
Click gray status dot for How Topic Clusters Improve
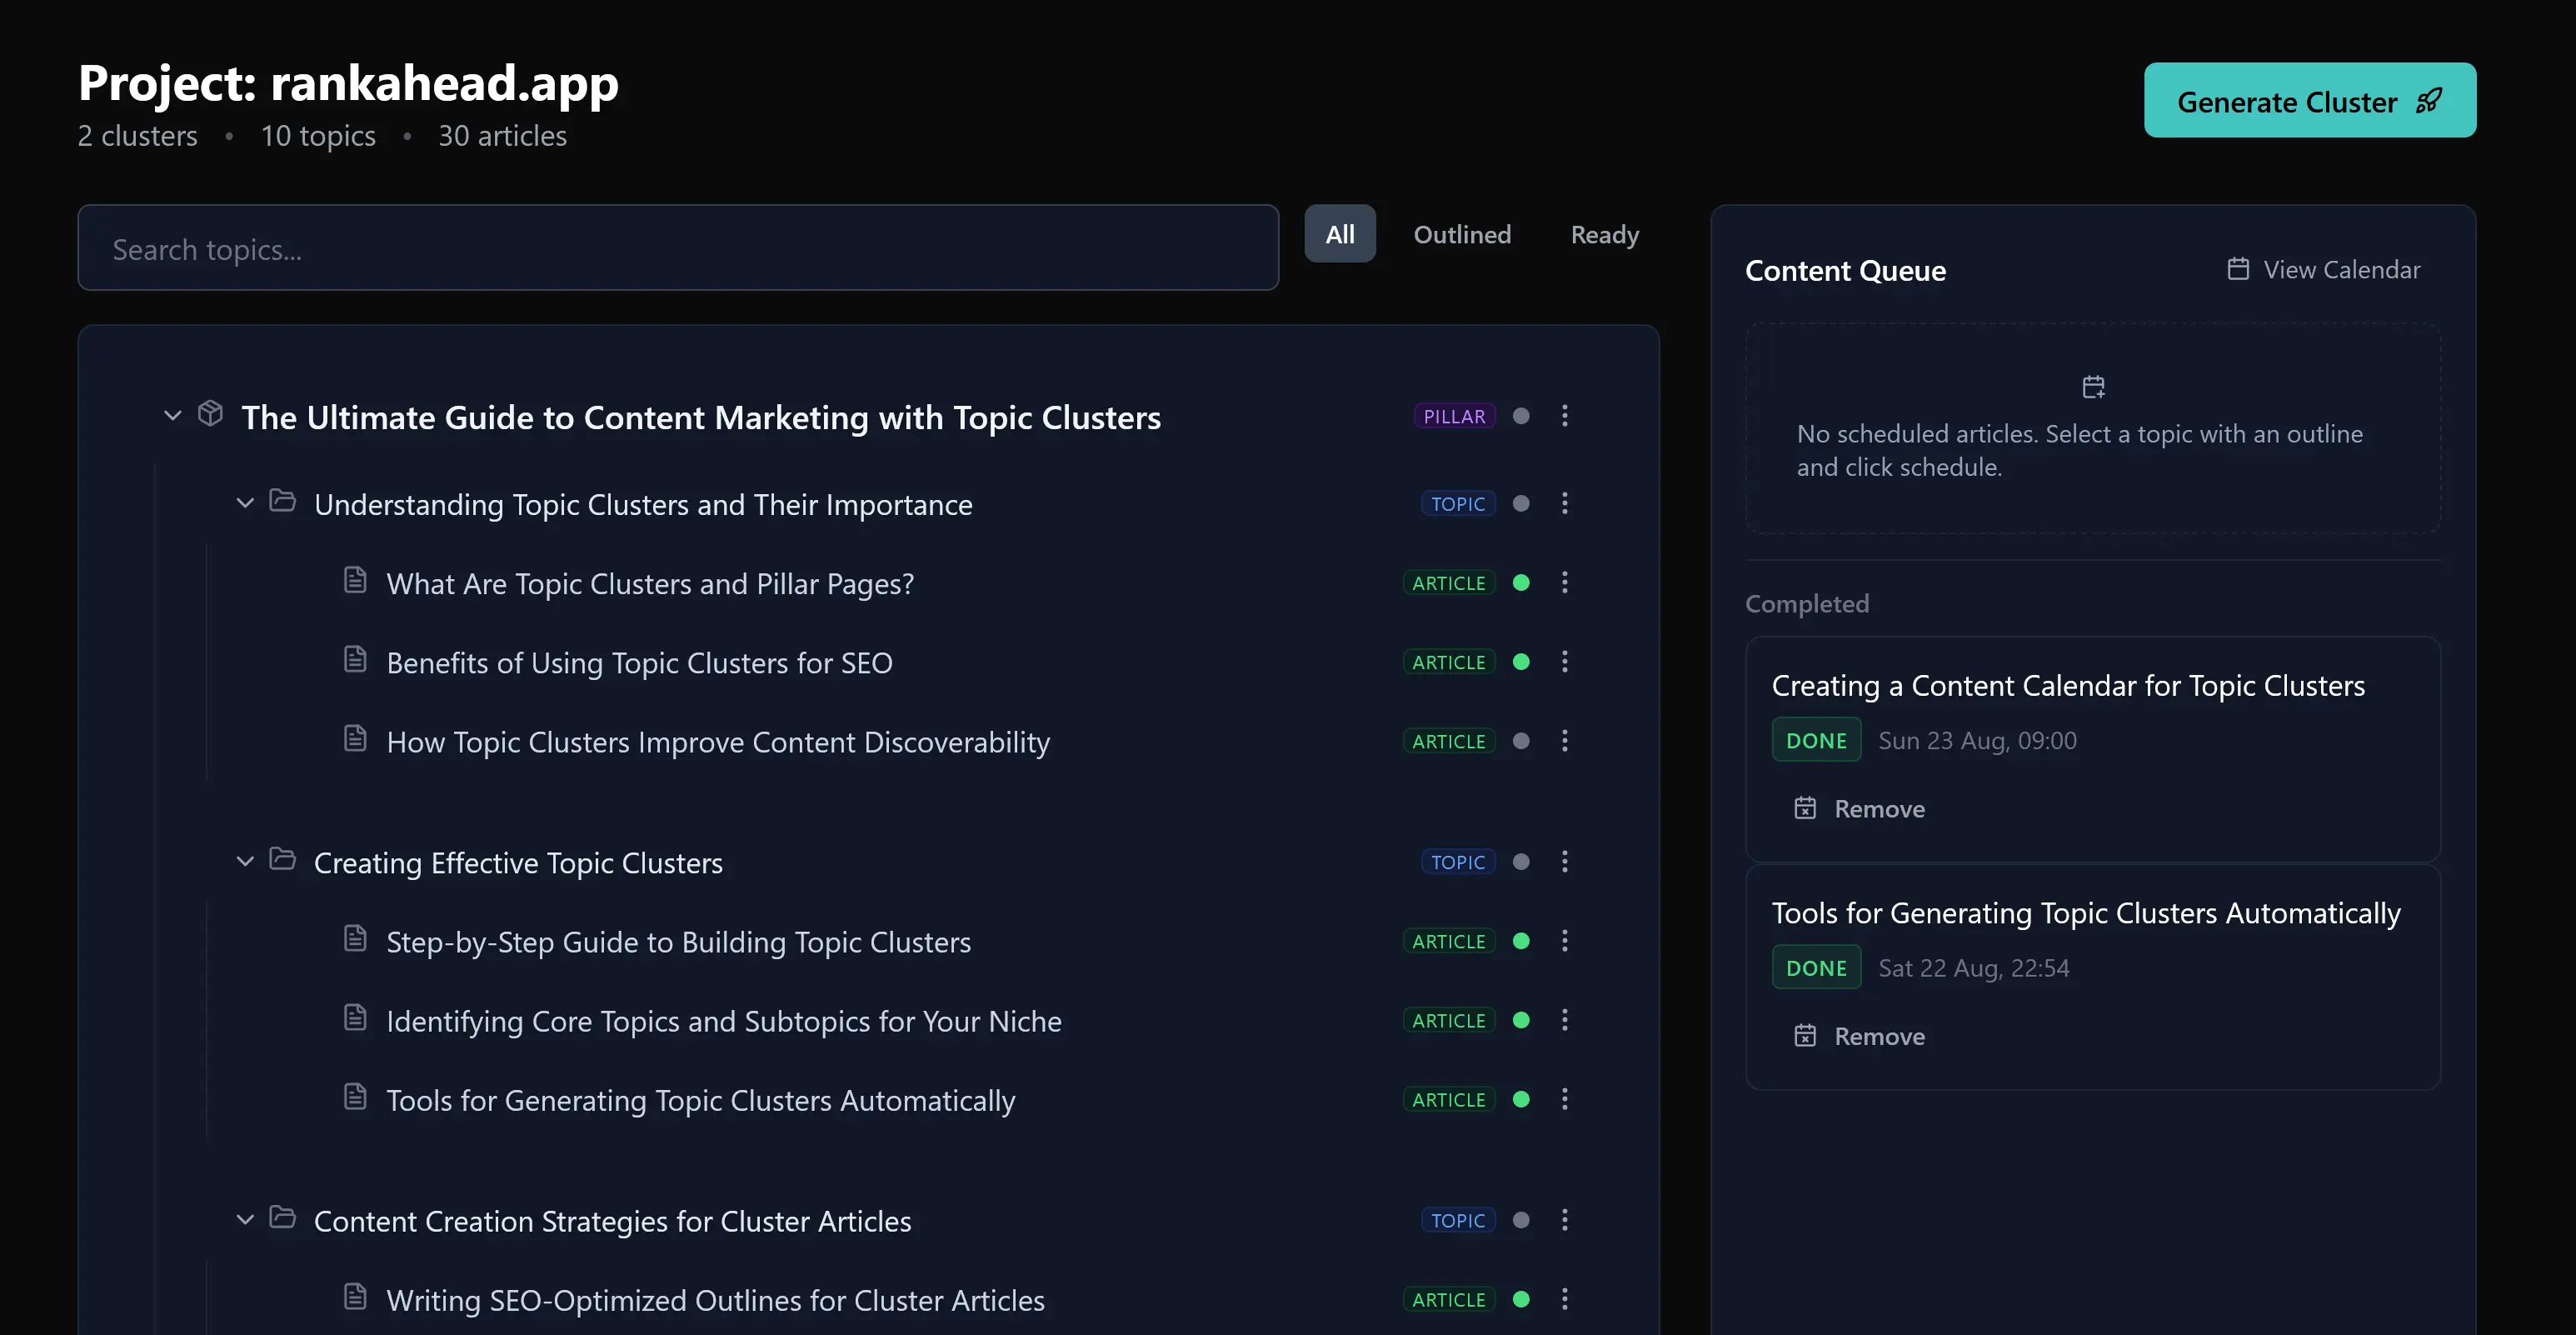[x=1521, y=741]
